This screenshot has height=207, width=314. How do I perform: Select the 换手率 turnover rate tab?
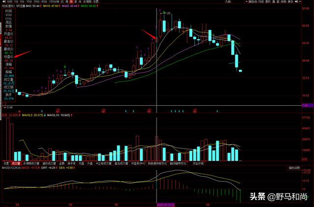[x=72, y=163]
